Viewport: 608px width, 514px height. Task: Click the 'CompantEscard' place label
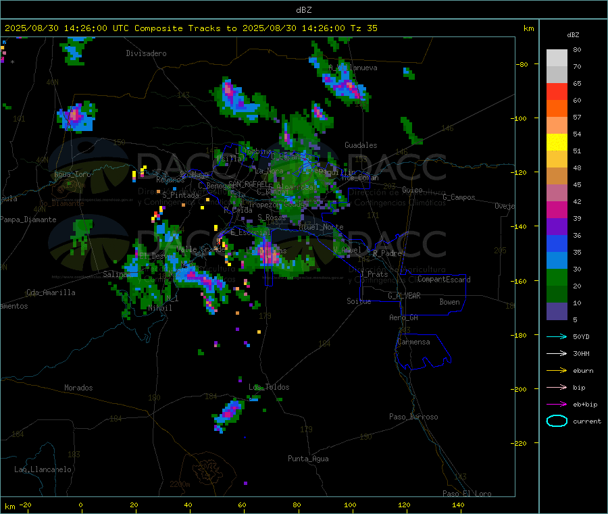444,279
